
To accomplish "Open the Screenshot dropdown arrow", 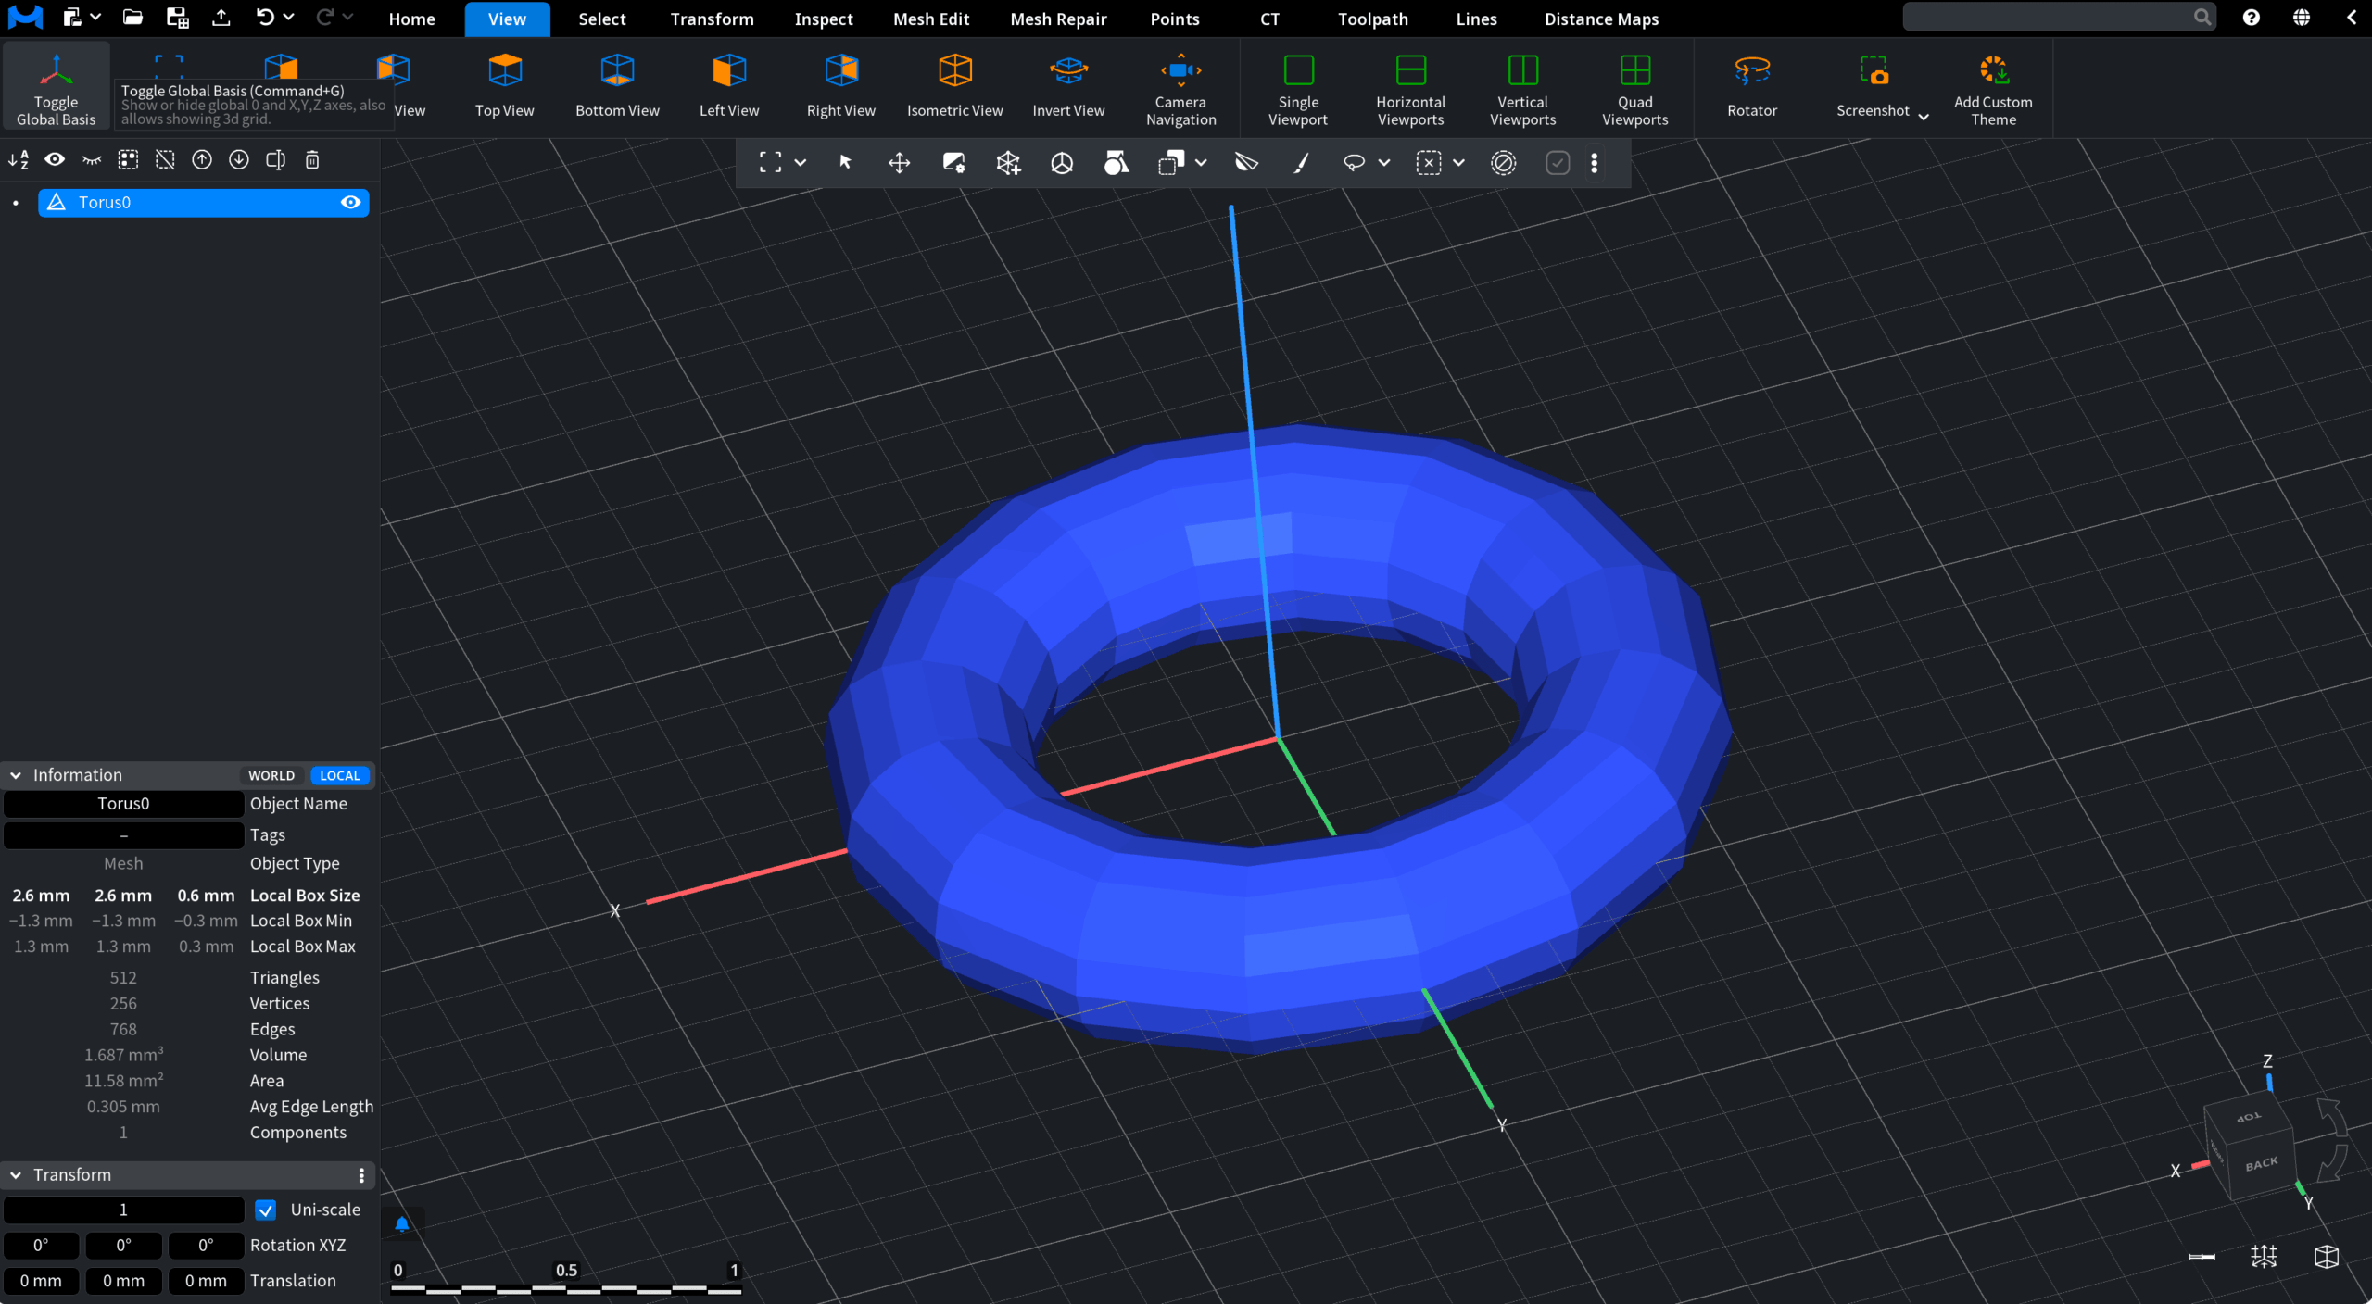I will (1924, 116).
